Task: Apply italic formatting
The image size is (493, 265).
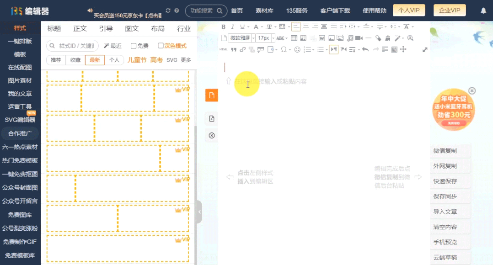Action: tap(232, 26)
